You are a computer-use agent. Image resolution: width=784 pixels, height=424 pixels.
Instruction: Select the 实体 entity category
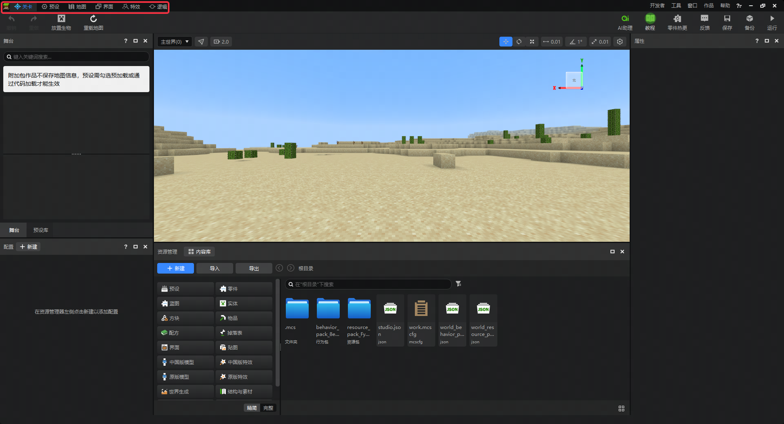(x=244, y=303)
